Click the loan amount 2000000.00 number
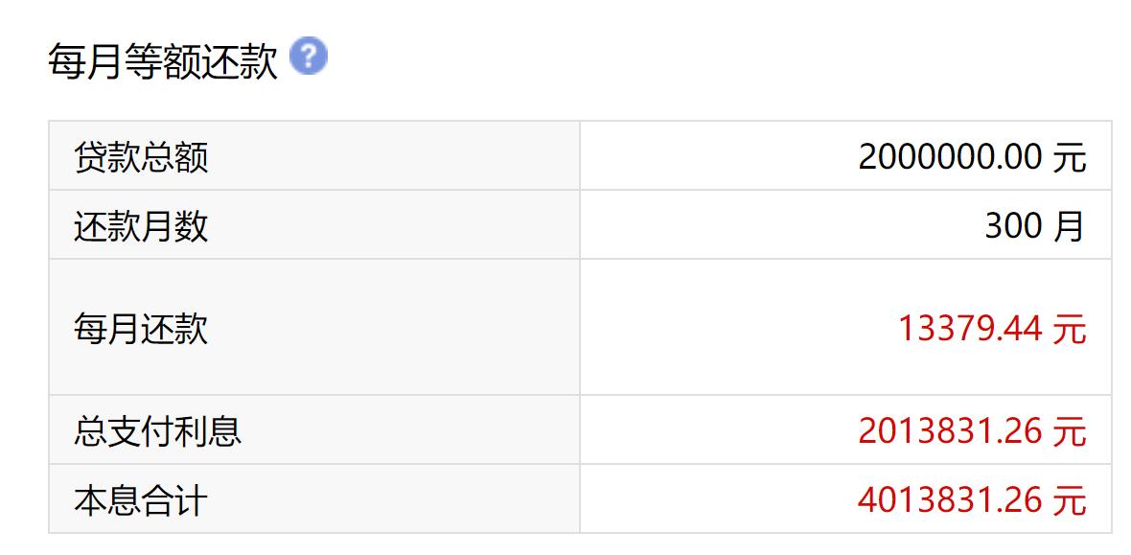The width and height of the screenshot is (1131, 555). click(949, 156)
